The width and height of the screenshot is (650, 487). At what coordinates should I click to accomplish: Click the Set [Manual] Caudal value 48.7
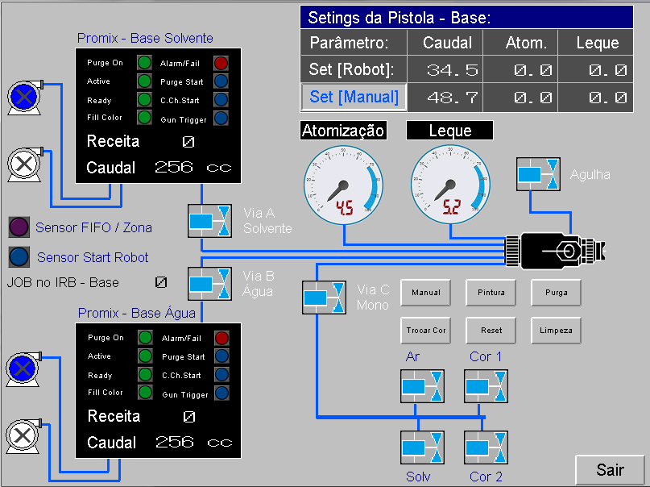pos(448,98)
